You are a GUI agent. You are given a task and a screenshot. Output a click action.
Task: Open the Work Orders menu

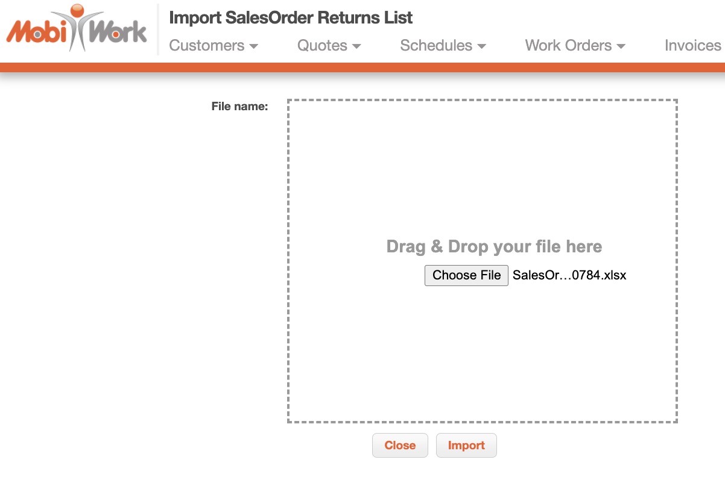[568, 46]
